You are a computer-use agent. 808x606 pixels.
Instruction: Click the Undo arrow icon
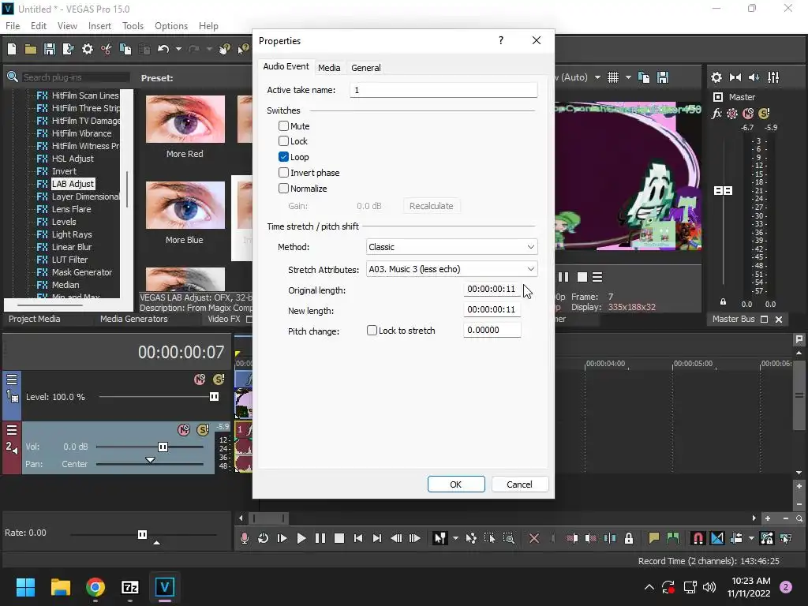click(163, 49)
